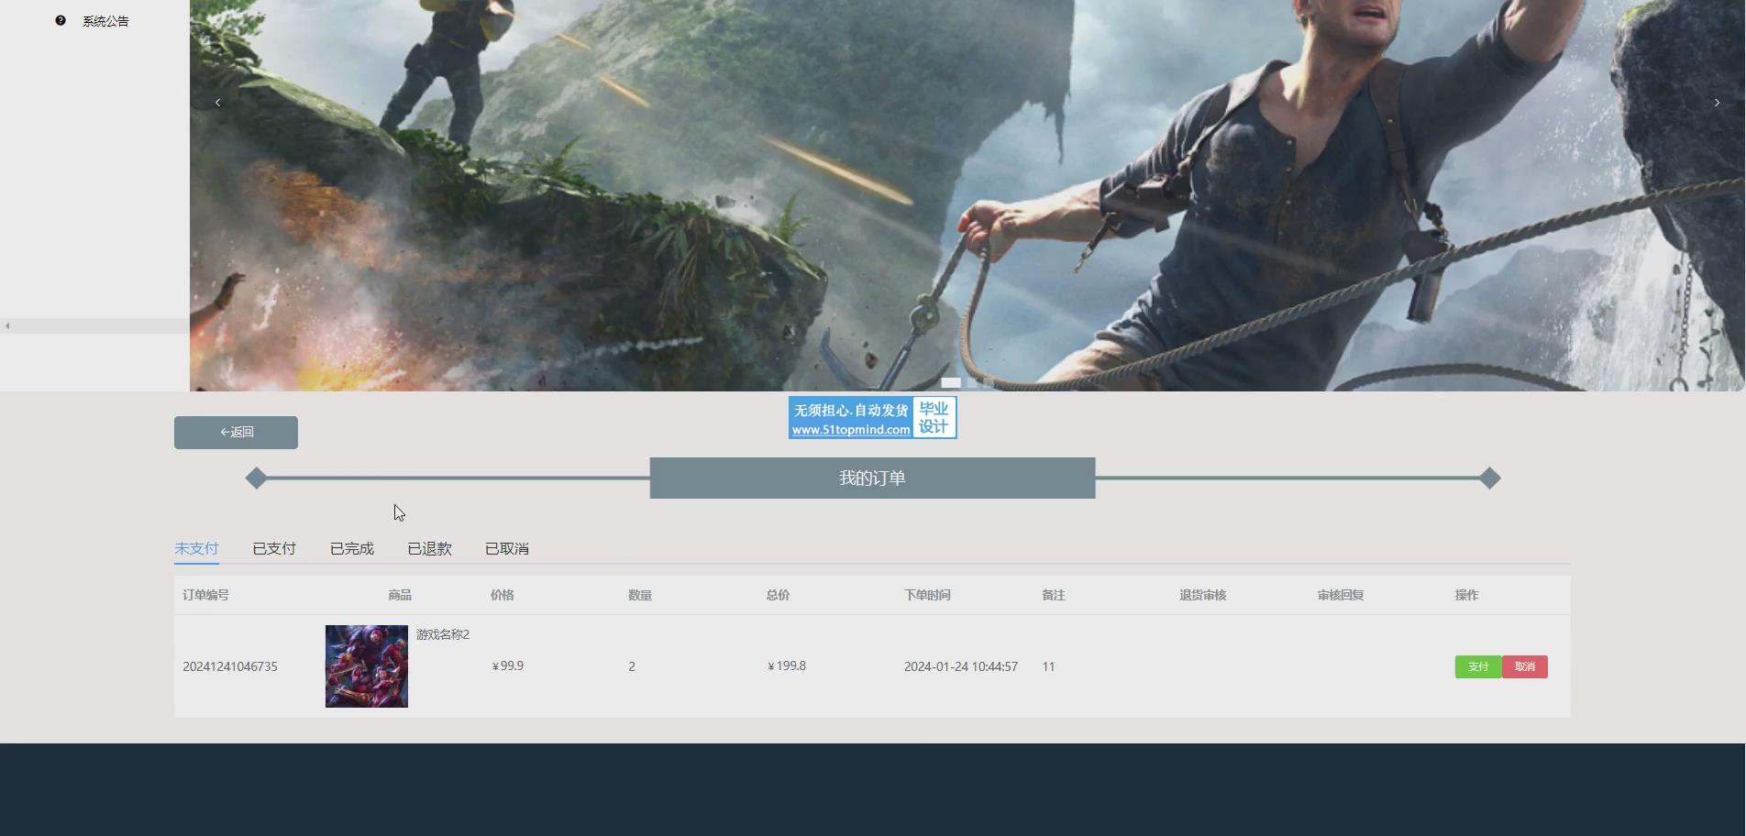Click the 备注 column header
1746x836 pixels.
point(1054,595)
